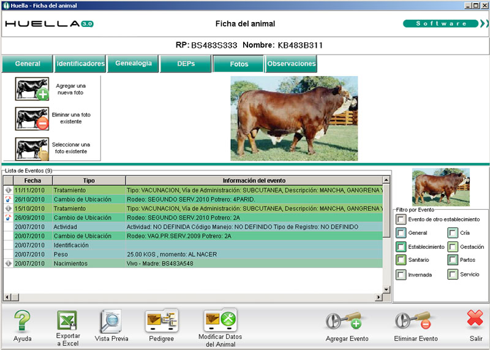
Task: Select Rodeo SEGUNDO SERV.2010 Potrero 4PARID row
Action: 193,199
